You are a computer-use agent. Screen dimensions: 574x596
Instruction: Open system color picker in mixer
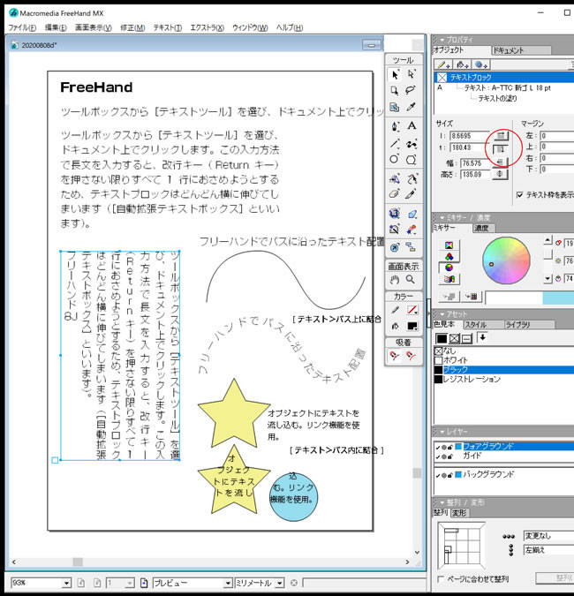[449, 279]
